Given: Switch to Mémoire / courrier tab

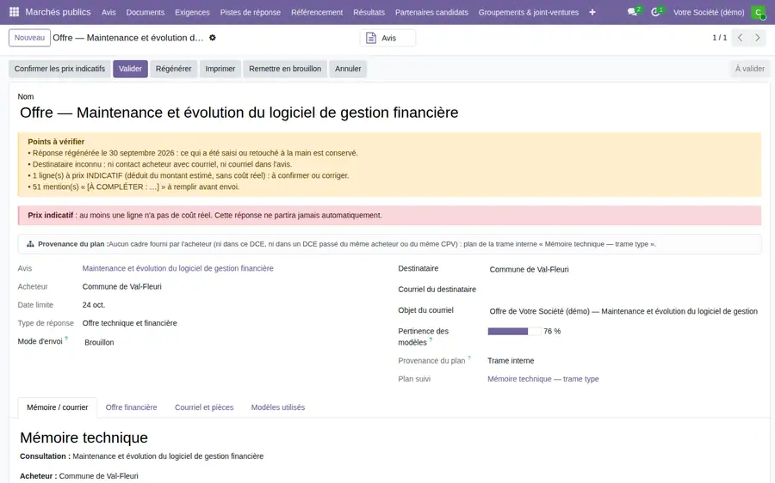Looking at the screenshot, I should point(58,407).
